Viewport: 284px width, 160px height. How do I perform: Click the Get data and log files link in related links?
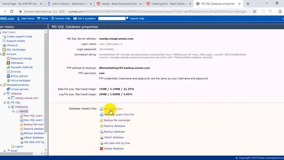pyautogui.click(x=117, y=143)
